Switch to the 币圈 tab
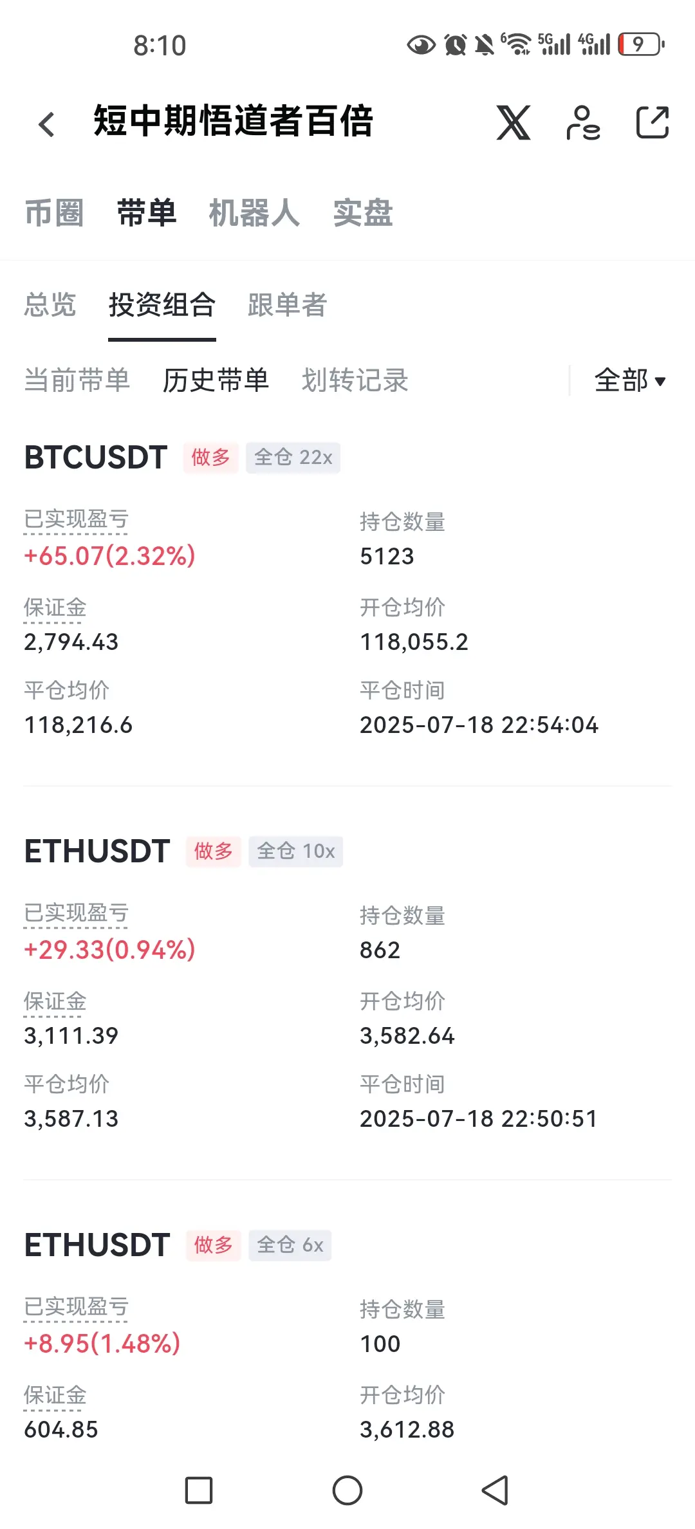This screenshot has width=695, height=1529. tap(54, 213)
